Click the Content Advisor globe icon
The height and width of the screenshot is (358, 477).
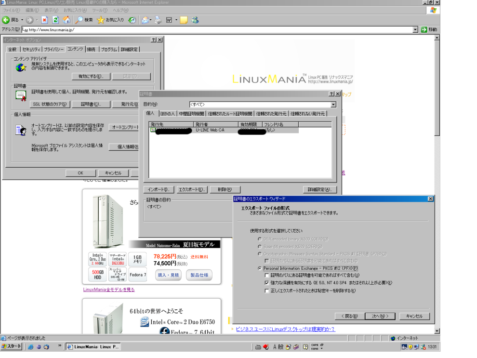click(x=21, y=67)
